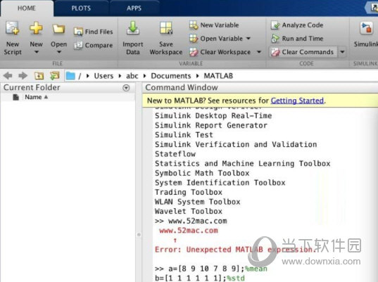Screen dimensions: 378x282
Task: Expand the path arrow before MATLAB
Action: 197,76
